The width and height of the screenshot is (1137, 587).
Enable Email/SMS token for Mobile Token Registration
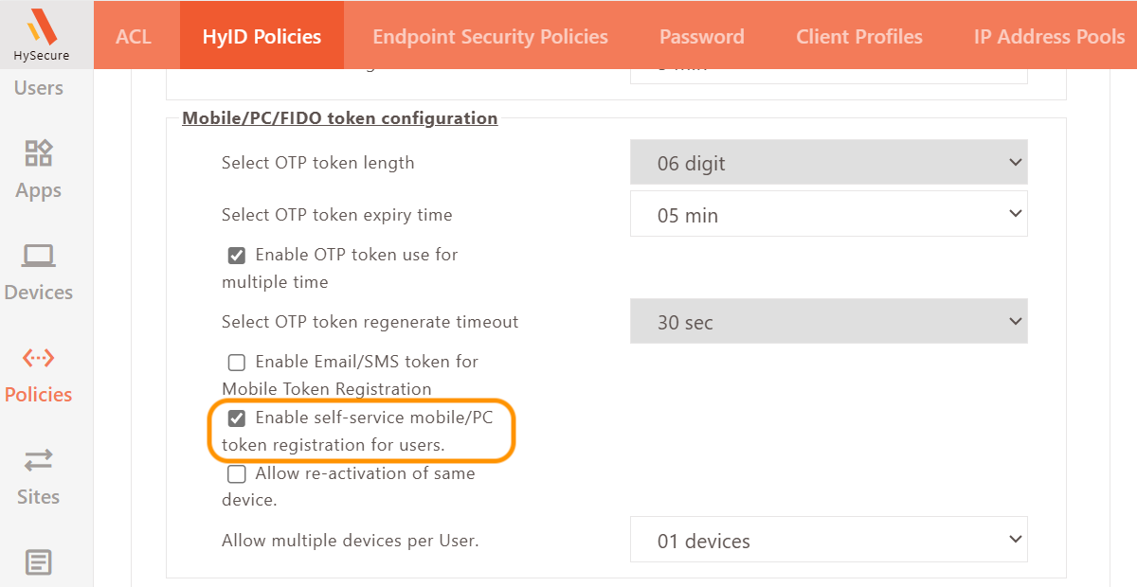(237, 363)
